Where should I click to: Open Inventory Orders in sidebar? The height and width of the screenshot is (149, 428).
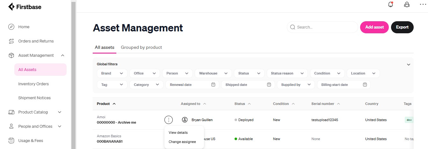coord(33,84)
